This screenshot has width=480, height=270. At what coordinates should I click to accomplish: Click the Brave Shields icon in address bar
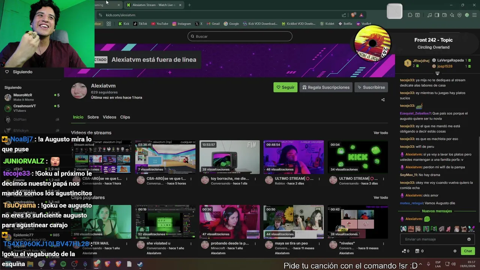coord(353,15)
